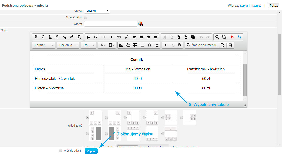The image size is (282, 154).
Task: Align text to the left
Action: (134, 37)
